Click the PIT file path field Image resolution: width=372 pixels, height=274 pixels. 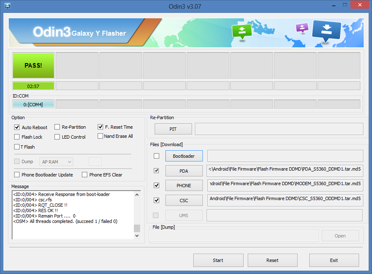coord(279,129)
